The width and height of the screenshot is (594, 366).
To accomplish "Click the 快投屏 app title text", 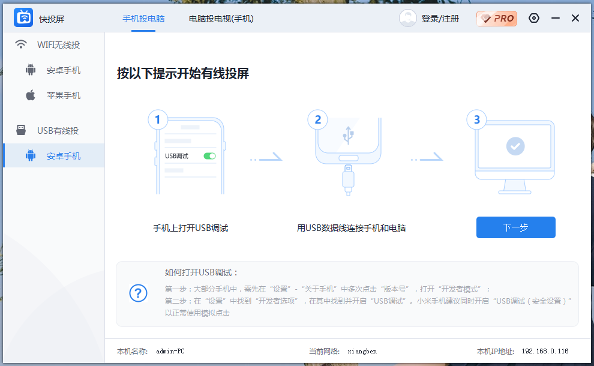I will pos(52,19).
